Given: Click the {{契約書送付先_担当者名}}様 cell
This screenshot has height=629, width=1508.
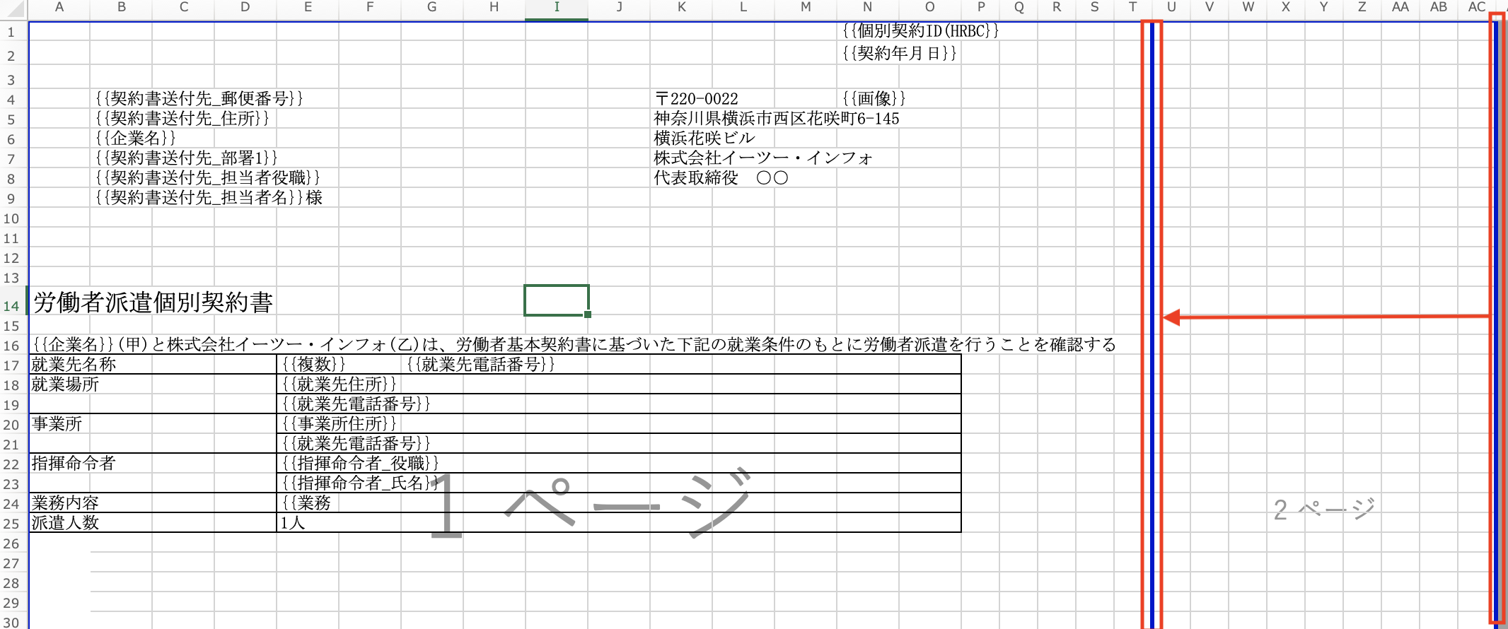Looking at the screenshot, I should click(209, 198).
